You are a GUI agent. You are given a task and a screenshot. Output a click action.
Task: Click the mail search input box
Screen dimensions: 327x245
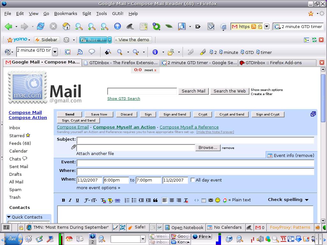142,91
